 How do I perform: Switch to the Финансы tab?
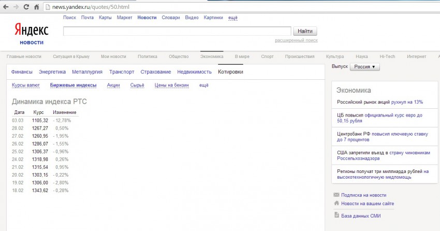pyautogui.click(x=22, y=72)
